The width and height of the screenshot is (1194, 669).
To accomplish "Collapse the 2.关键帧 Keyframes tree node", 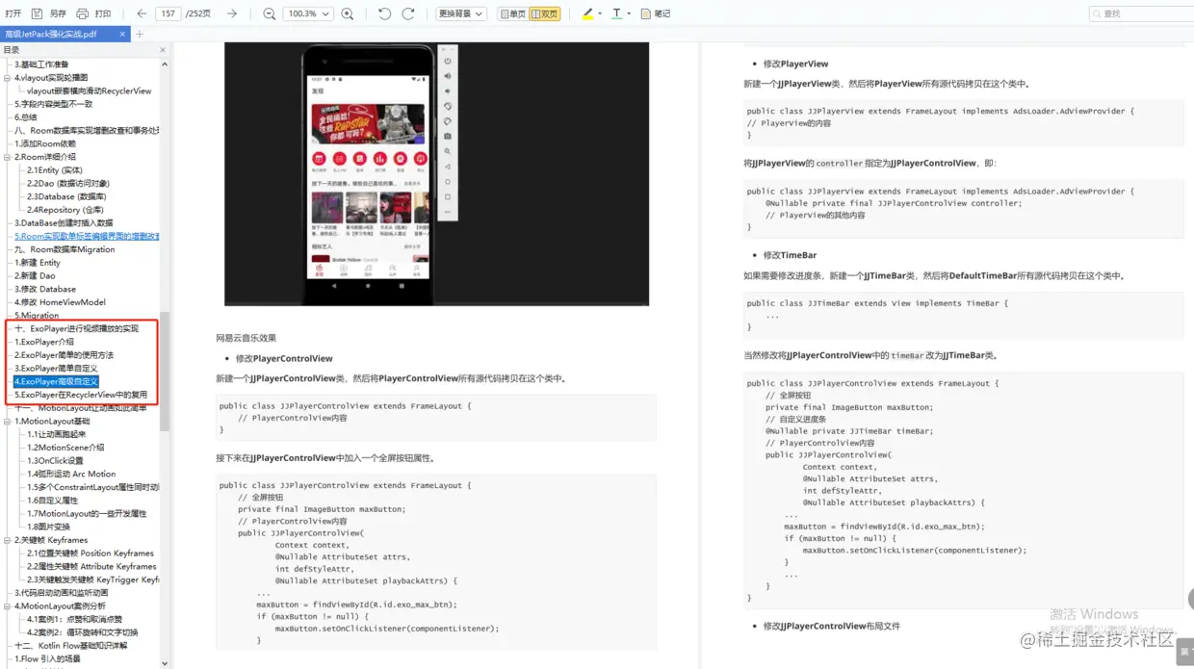I will point(8,540).
